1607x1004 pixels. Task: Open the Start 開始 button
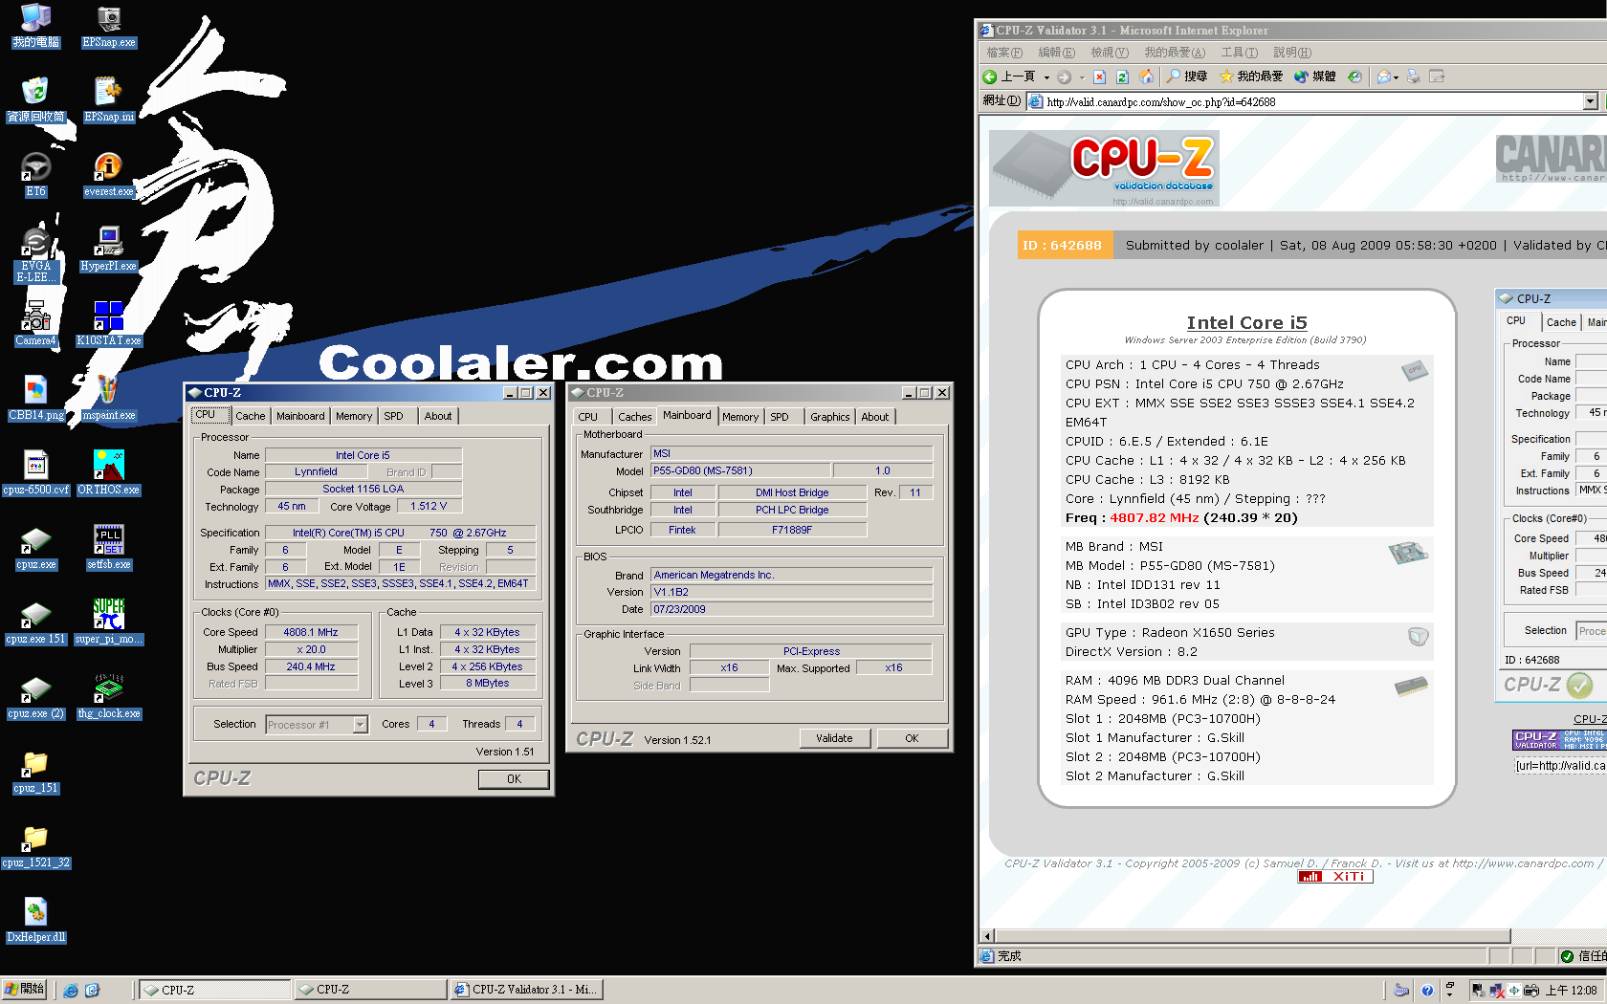tap(24, 990)
